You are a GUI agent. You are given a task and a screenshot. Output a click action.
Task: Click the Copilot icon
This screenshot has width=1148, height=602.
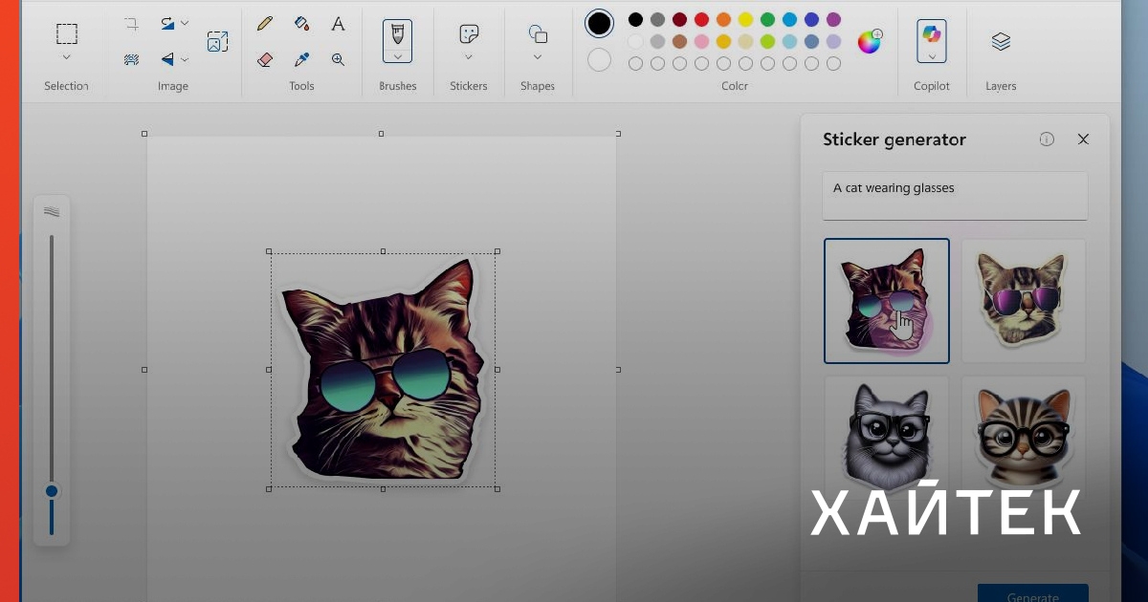(931, 34)
